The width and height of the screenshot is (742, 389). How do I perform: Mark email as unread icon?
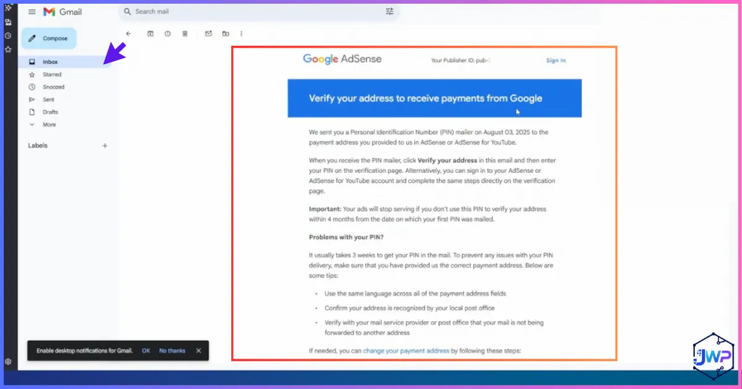tap(208, 33)
